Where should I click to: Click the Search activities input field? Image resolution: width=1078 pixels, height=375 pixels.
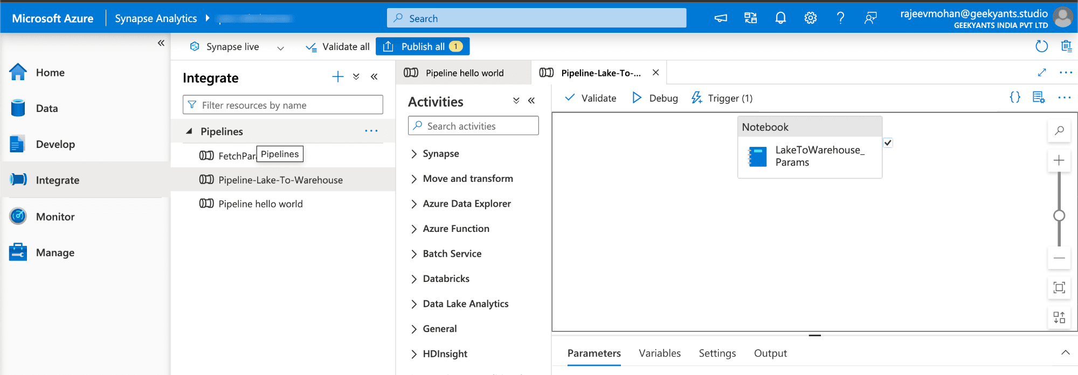click(473, 126)
